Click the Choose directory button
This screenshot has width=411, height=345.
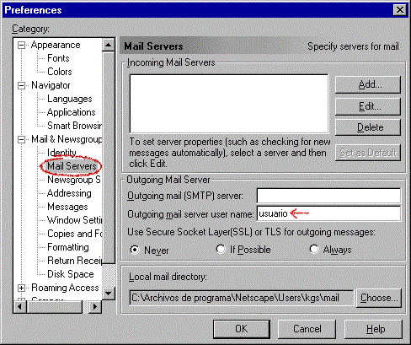[x=379, y=298]
